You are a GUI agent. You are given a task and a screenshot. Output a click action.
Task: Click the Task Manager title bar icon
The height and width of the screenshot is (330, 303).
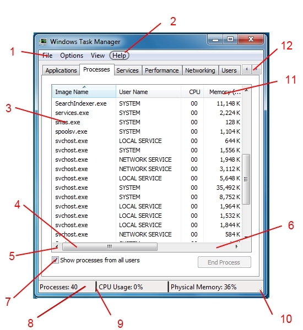point(43,41)
